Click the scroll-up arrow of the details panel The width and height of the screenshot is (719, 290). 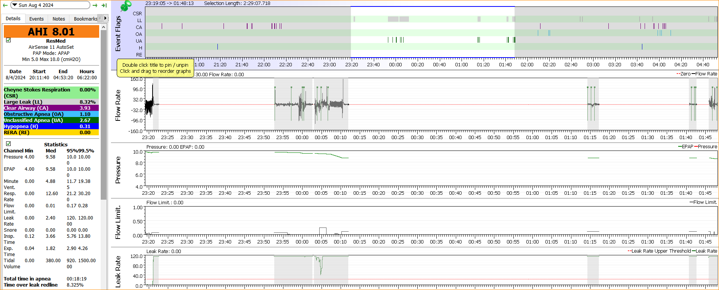click(x=103, y=27)
